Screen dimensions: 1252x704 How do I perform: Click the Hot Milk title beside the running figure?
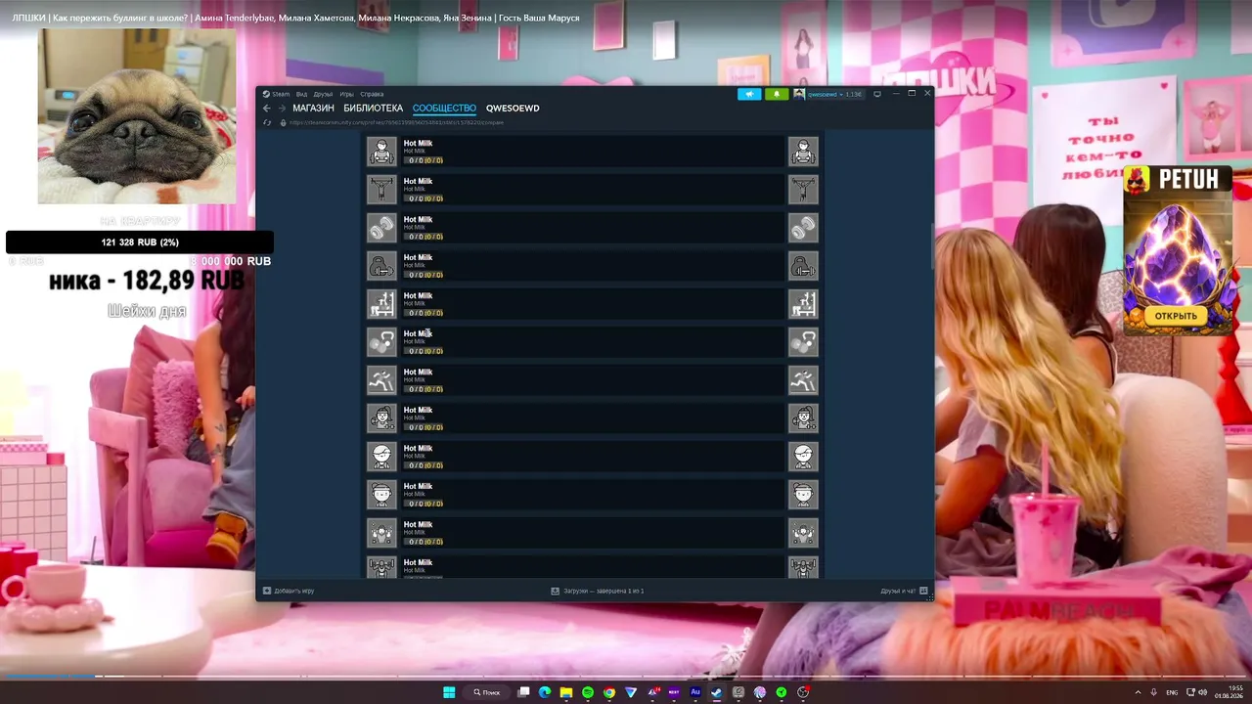coord(418,372)
